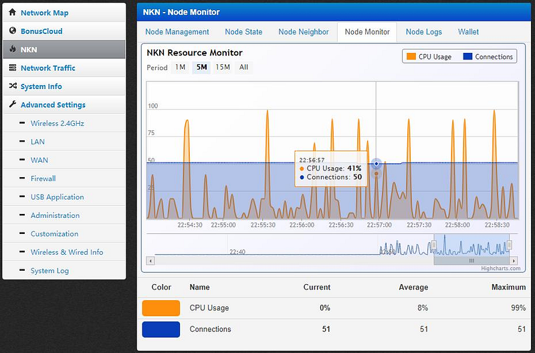
Task: Click the Highcharts.com credit link
Action: point(500,268)
